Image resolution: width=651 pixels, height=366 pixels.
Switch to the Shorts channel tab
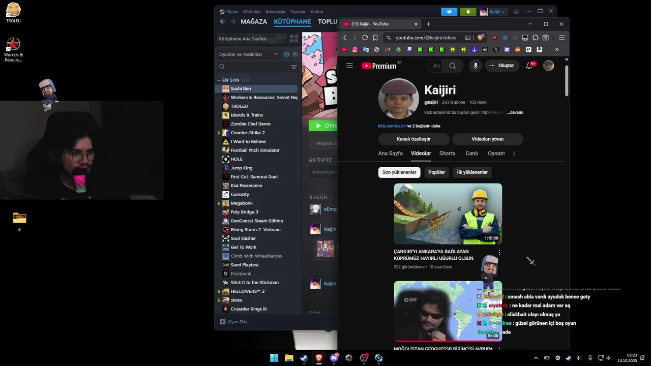pyautogui.click(x=447, y=154)
